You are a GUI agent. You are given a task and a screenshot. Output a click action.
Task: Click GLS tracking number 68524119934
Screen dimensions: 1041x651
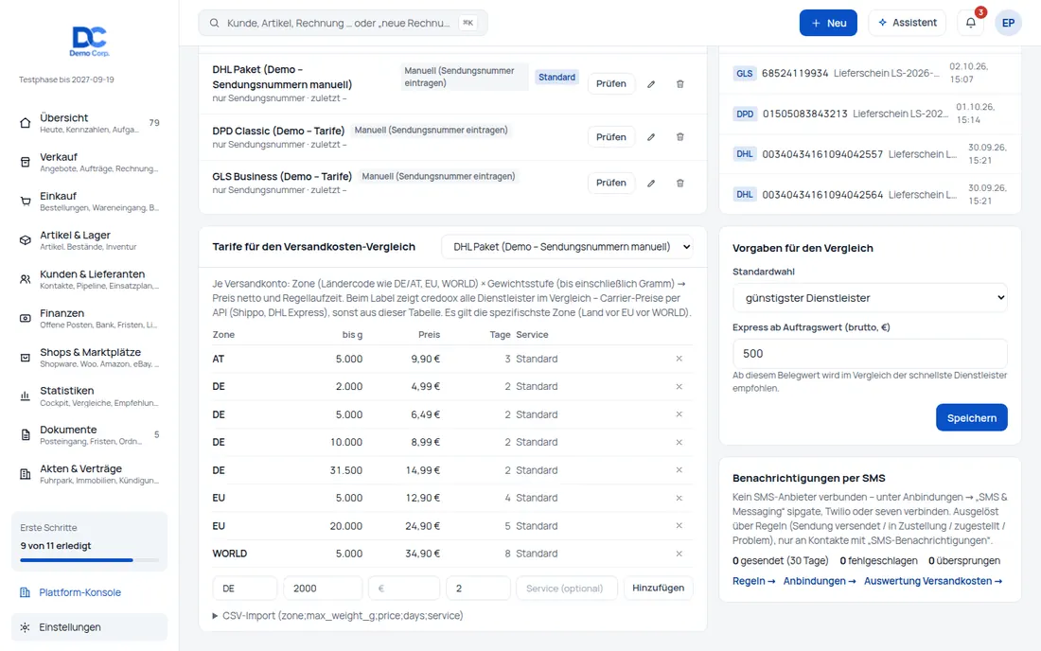click(795, 73)
